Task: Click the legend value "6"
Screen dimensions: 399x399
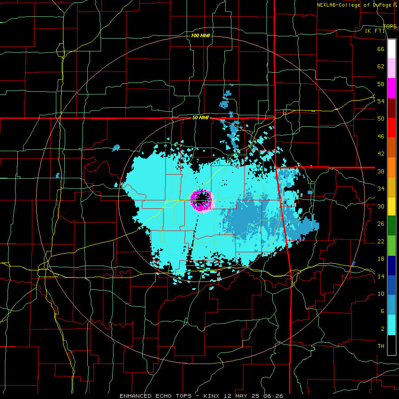Action: [382, 311]
